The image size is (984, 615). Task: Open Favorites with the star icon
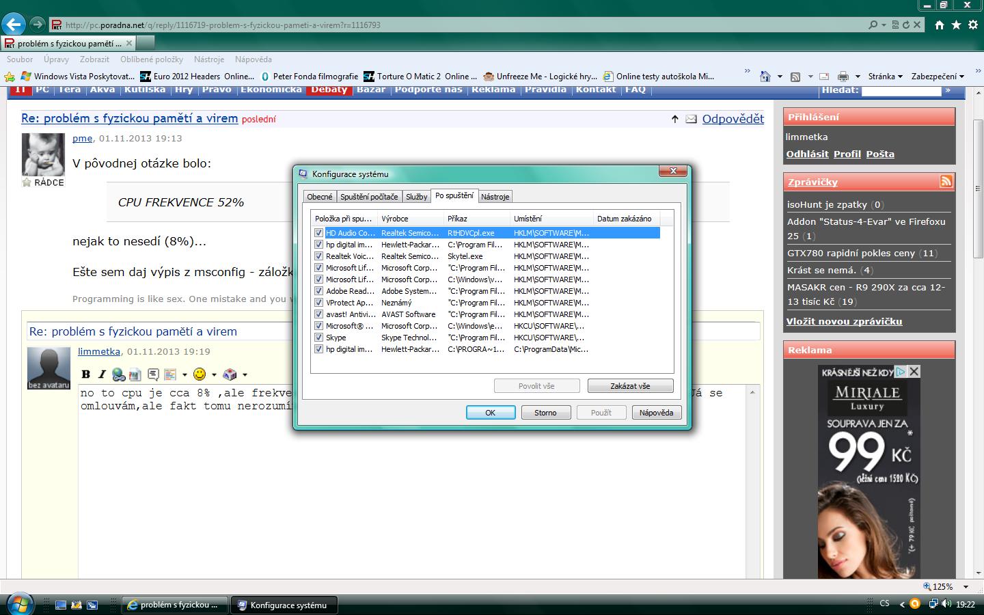pos(956,25)
